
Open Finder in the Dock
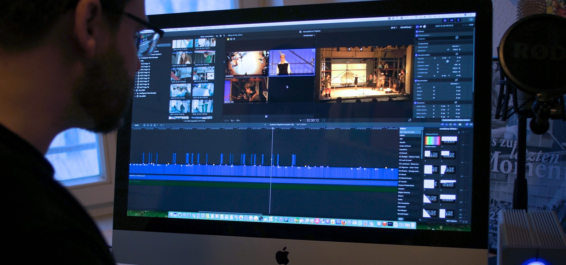pyautogui.click(x=171, y=214)
